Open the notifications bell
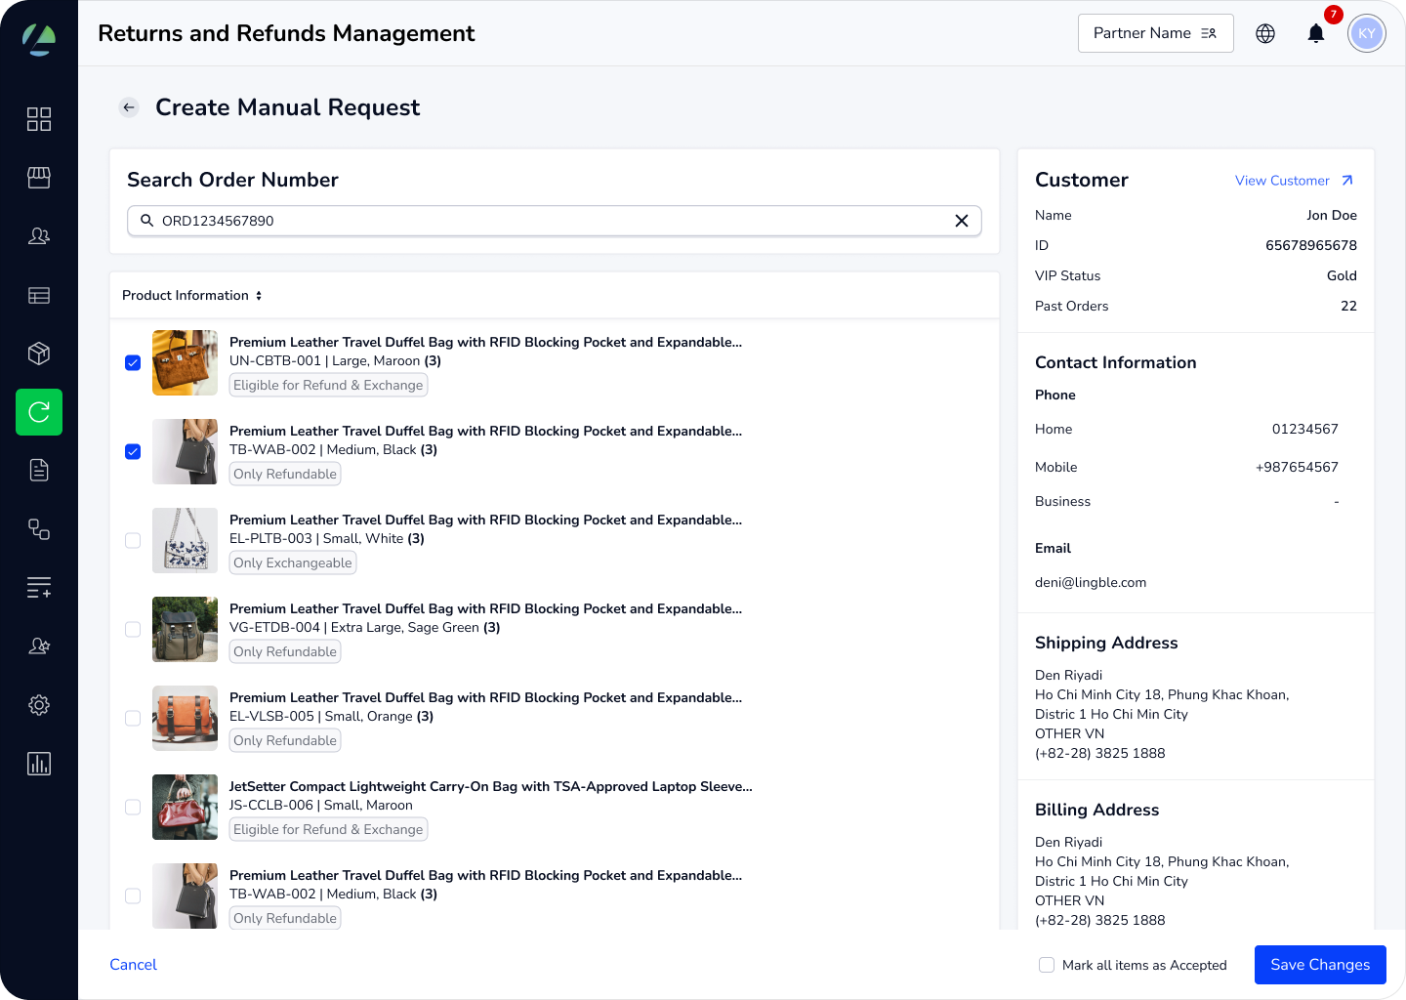 tap(1316, 34)
